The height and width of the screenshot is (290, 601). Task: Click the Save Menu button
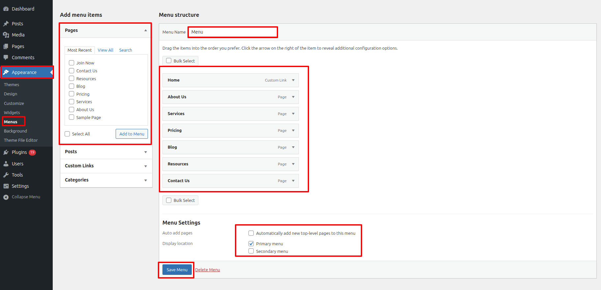click(177, 270)
